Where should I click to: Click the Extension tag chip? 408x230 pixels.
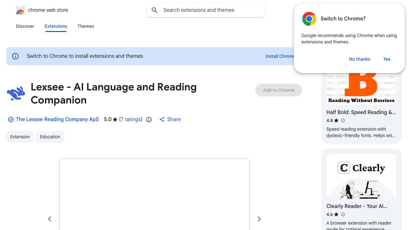(20, 137)
